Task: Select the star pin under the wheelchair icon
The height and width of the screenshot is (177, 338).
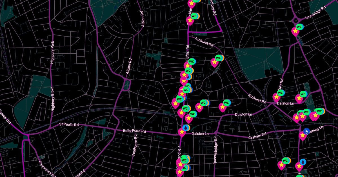Action: [x=303, y=136]
